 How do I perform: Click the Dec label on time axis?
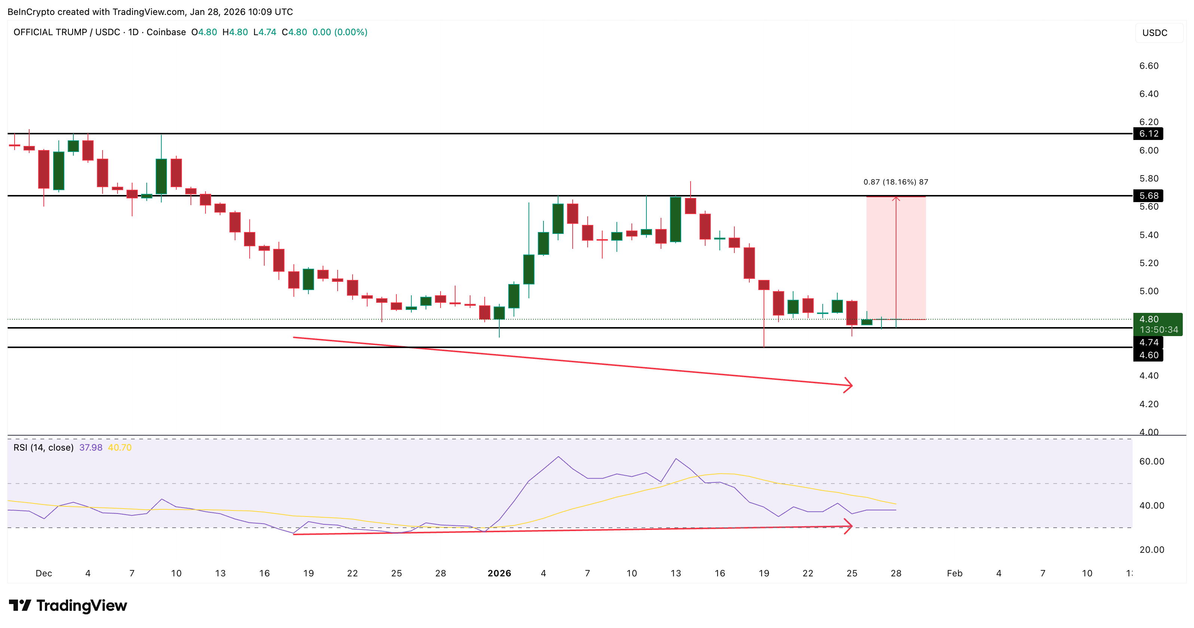[x=43, y=573]
